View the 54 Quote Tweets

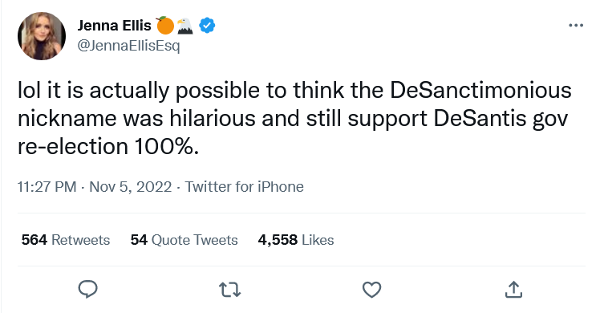pos(184,240)
